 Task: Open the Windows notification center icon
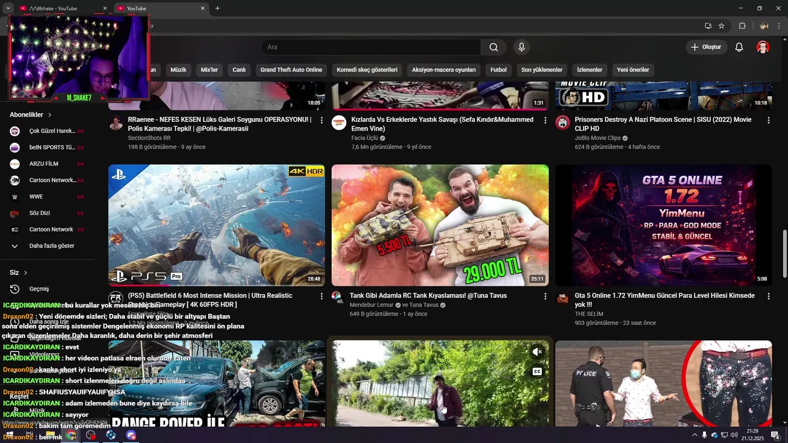pos(775,435)
